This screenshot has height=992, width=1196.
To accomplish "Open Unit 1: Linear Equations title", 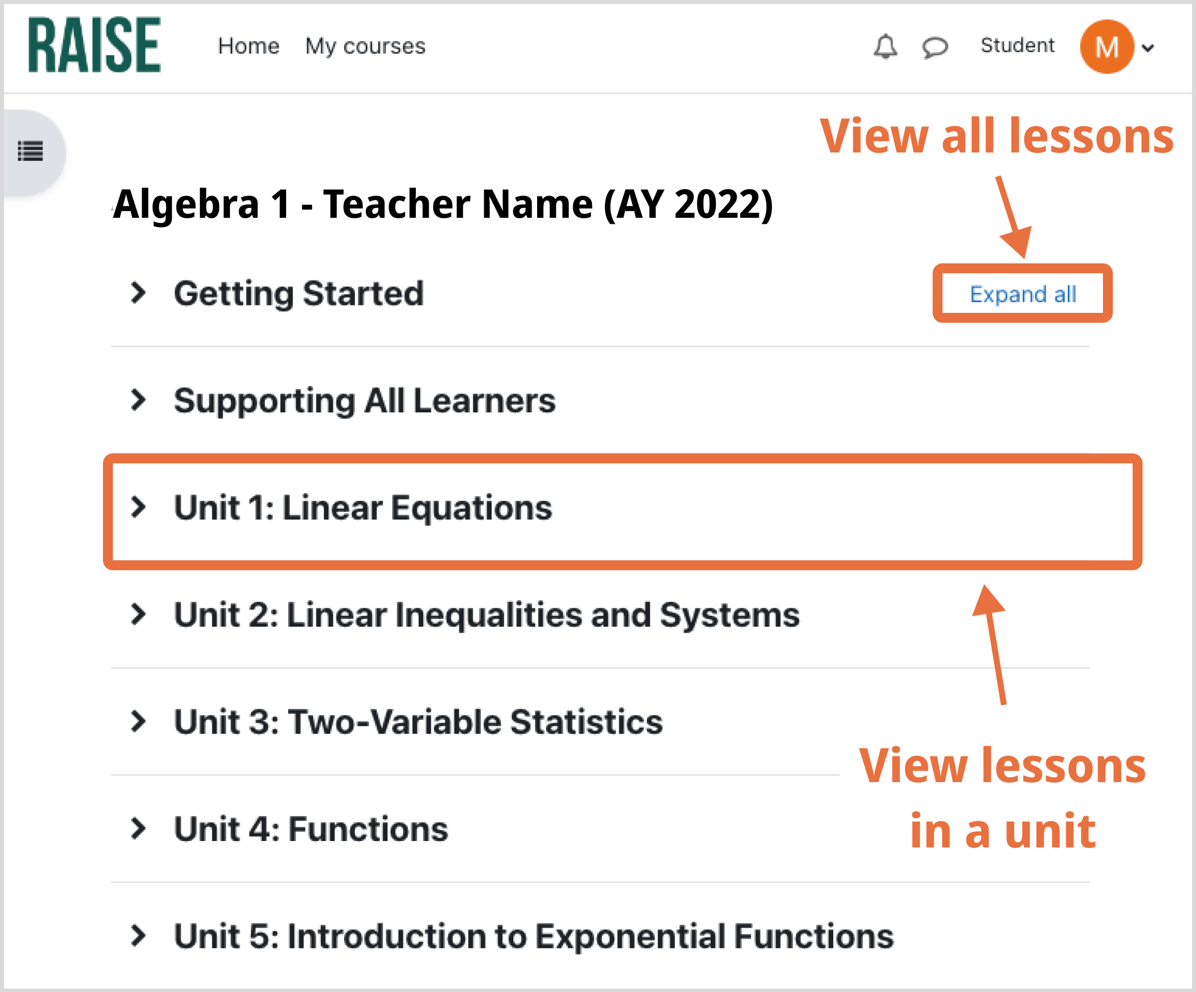I will [363, 507].
